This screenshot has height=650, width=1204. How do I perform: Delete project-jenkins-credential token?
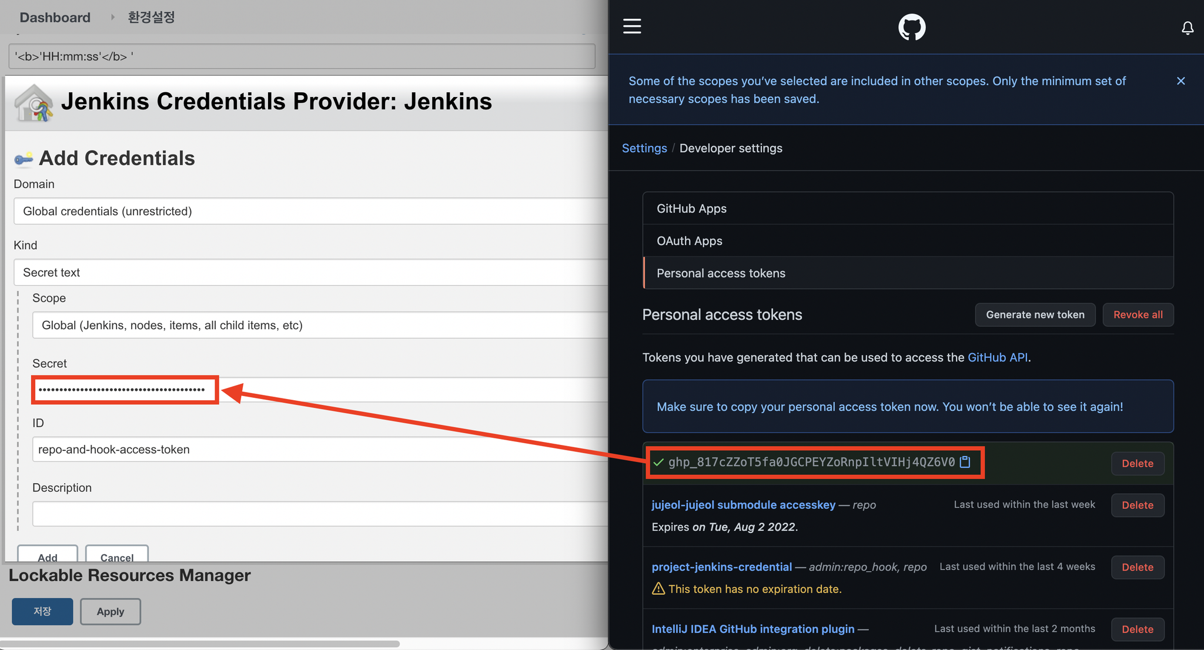pyautogui.click(x=1137, y=567)
